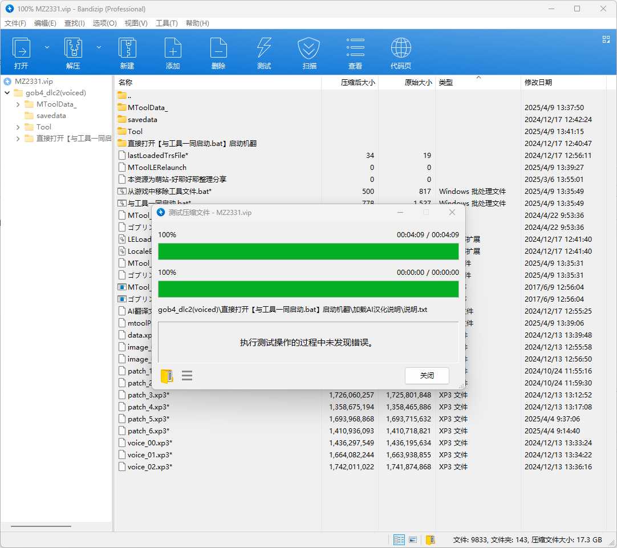Expand the MToolData_ folder in tree
The width and height of the screenshot is (617, 548).
pyautogui.click(x=18, y=104)
